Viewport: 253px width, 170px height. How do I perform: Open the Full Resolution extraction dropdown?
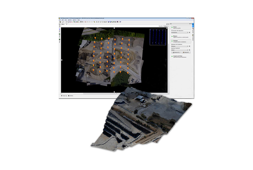coord(179,32)
